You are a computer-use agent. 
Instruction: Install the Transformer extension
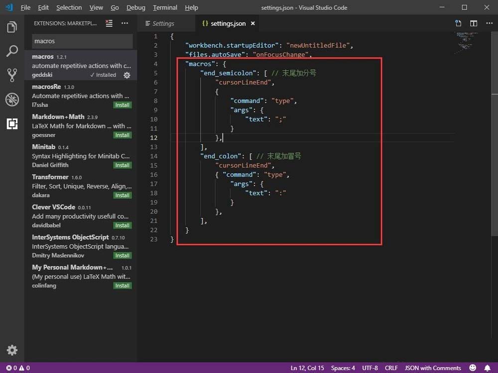(123, 195)
